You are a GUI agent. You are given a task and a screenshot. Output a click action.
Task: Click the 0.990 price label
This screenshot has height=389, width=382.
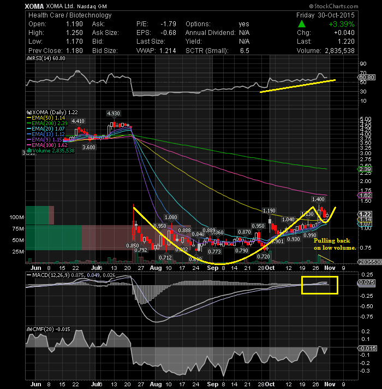[x=310, y=235]
